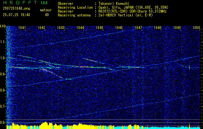Click the meteor count 49
The width and height of the screenshot is (203, 129).
(x=47, y=15)
